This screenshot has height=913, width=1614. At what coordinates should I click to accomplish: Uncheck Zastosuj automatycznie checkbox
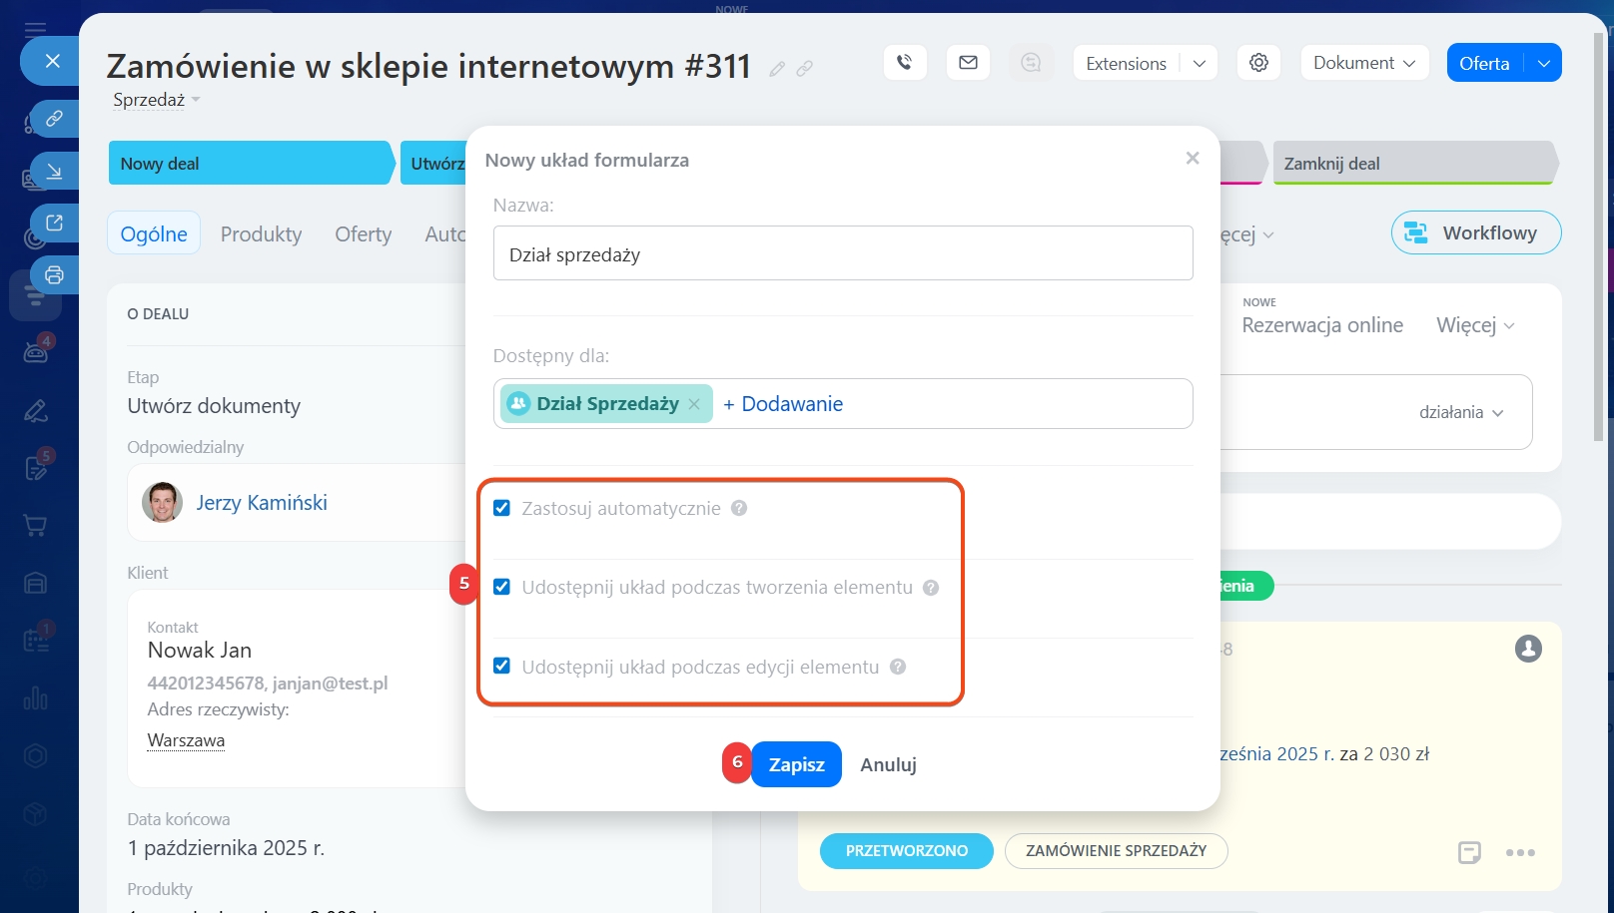pos(501,508)
